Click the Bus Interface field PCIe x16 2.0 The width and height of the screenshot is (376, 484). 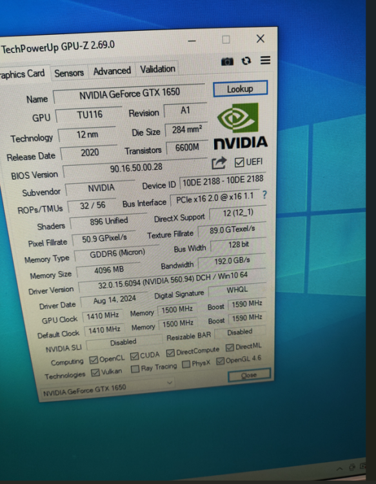click(215, 198)
